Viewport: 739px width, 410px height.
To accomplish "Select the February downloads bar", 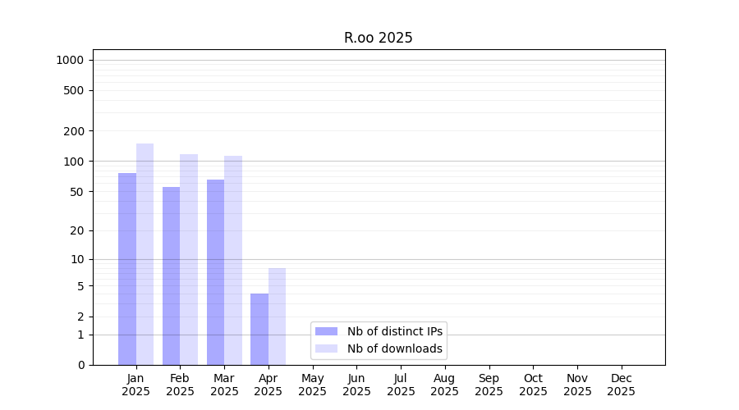I will pyautogui.click(x=189, y=259).
